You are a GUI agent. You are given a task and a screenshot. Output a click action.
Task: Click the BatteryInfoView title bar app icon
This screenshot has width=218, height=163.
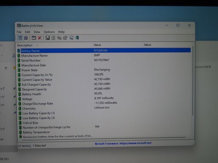(19, 25)
